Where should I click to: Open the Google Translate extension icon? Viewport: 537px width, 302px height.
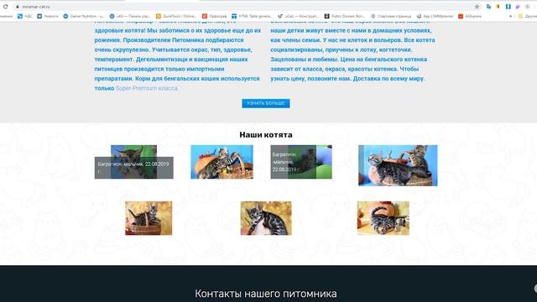tap(488, 7)
